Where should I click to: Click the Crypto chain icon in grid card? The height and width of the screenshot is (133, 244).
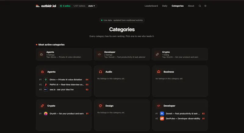pos(42,106)
